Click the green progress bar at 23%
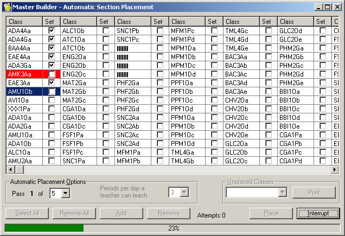The image size is (345, 236). coord(44,228)
